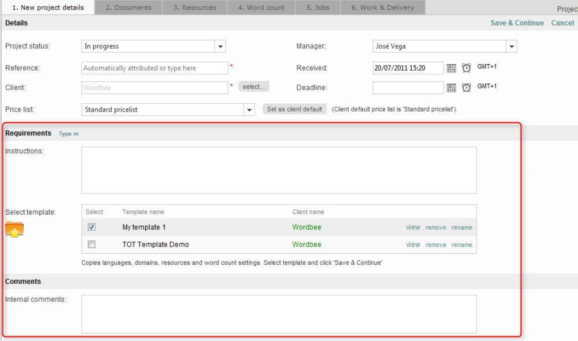
Task: Click inside the Instructions text area
Action: (x=279, y=170)
